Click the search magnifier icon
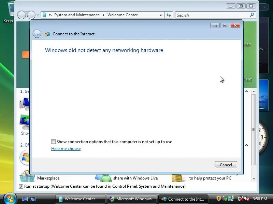This screenshot has width=273, height=204. (x=252, y=15)
